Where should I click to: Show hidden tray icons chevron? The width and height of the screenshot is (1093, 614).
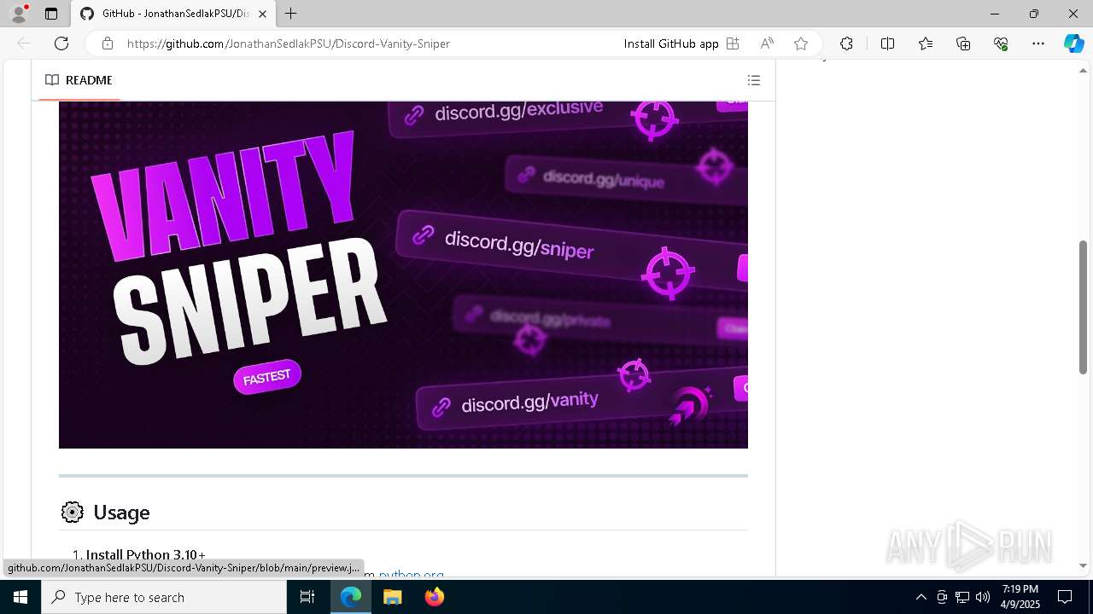click(921, 597)
